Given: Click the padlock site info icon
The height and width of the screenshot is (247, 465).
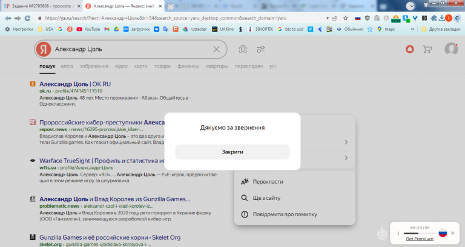Looking at the screenshot, I should coord(39,18).
